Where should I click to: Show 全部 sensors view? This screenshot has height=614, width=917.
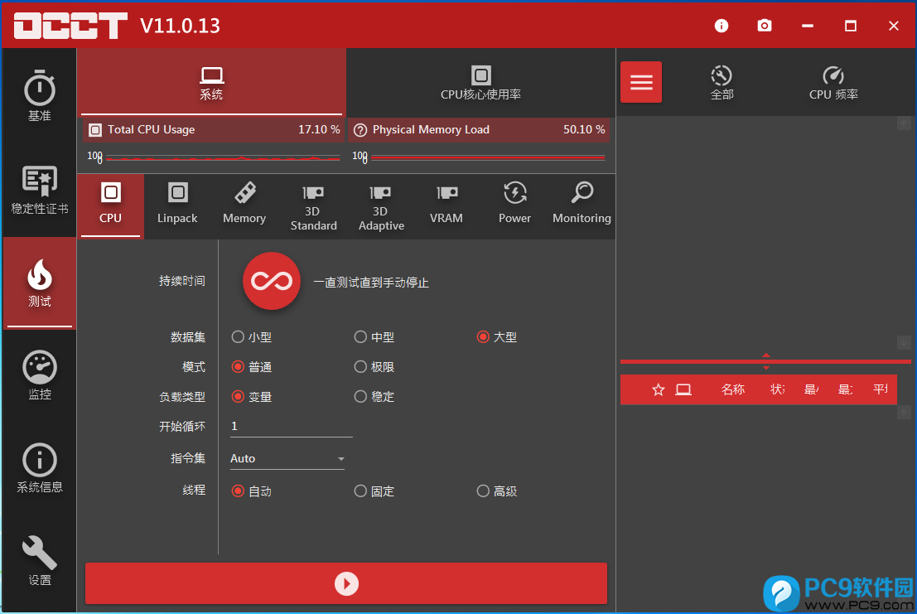[722, 83]
